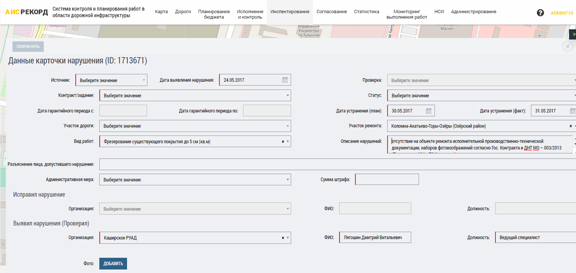
Task: Click the Дата гарантийного периода с field
Action: click(123, 111)
